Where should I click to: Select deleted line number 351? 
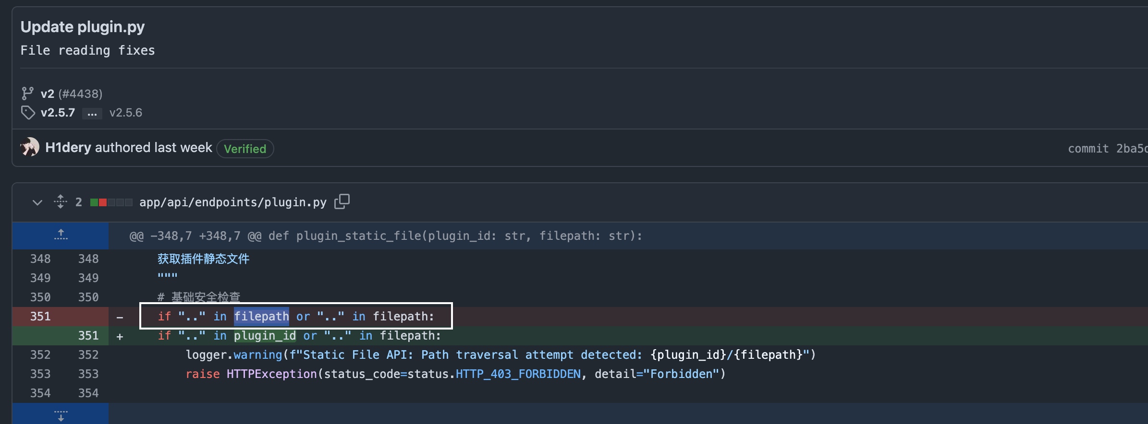[40, 317]
